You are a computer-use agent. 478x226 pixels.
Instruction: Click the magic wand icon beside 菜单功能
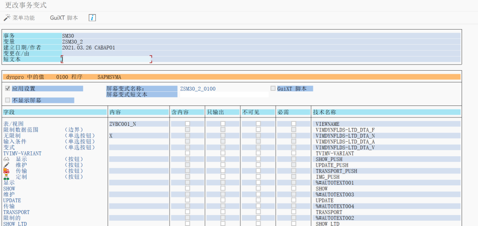click(7, 18)
